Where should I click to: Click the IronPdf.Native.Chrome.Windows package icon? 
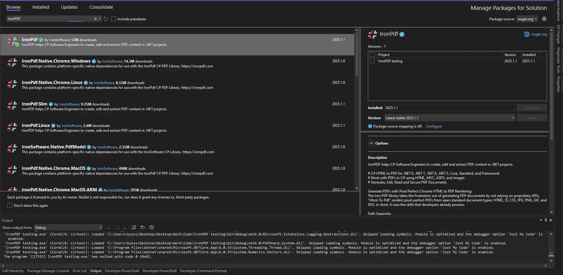click(12, 63)
